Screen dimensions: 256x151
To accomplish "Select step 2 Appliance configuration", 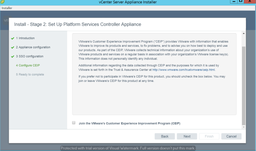I will pyautogui.click(x=33, y=47).
